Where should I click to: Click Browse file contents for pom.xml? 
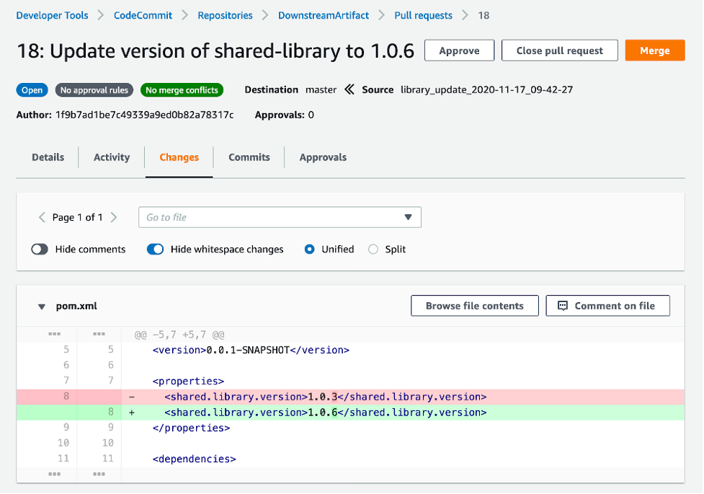click(474, 305)
